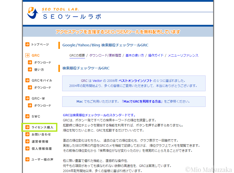Click heading Google/Yahoo/Bing 検索順位チェックツールGRC
Viewport: 234px width, 173px height.
(x=105, y=45)
